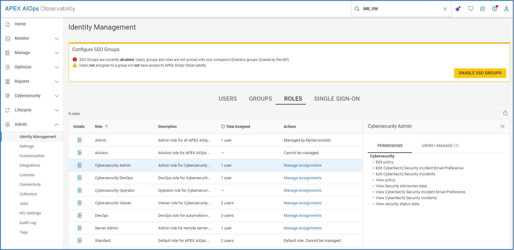Image resolution: width=514 pixels, height=250 pixels.
Task: Open details icon for Advisor role
Action: pyautogui.click(x=79, y=153)
